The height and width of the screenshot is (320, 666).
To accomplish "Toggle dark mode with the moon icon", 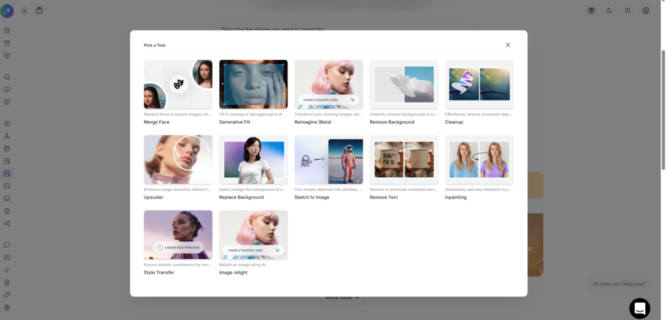I will 609,10.
